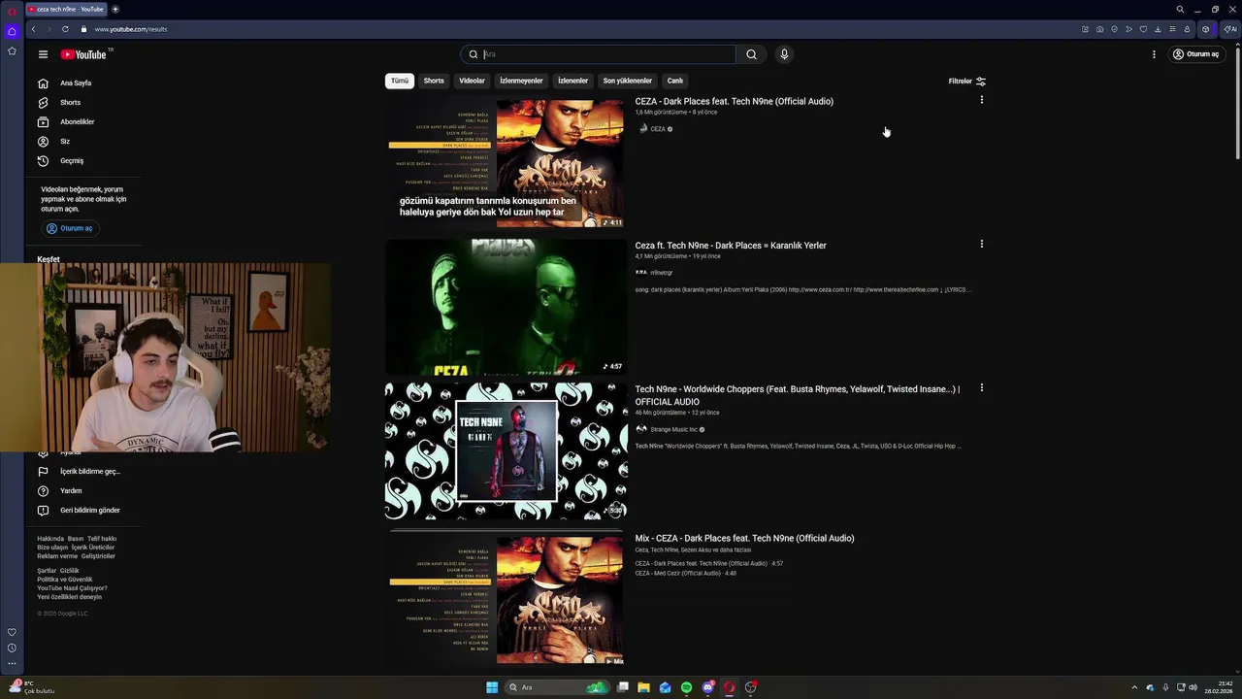Open Tech N9ne Worldwide Choppers thumbnail
The height and width of the screenshot is (699, 1242).
point(506,450)
